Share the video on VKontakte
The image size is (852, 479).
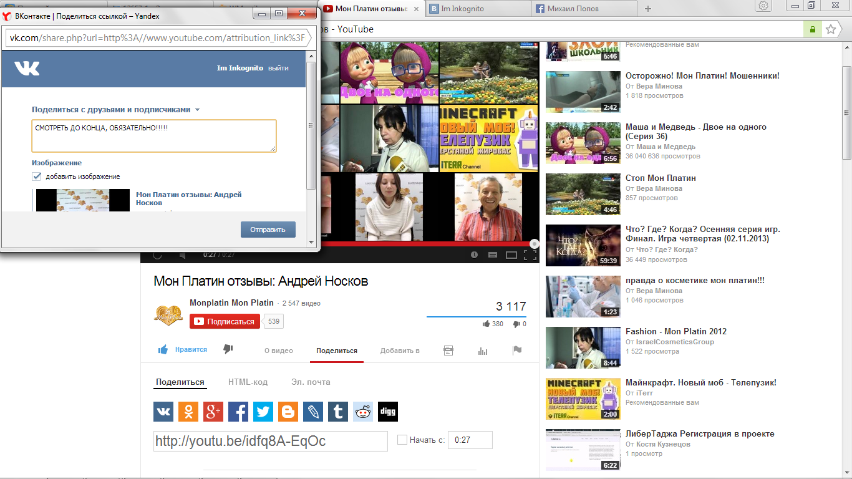pos(163,412)
